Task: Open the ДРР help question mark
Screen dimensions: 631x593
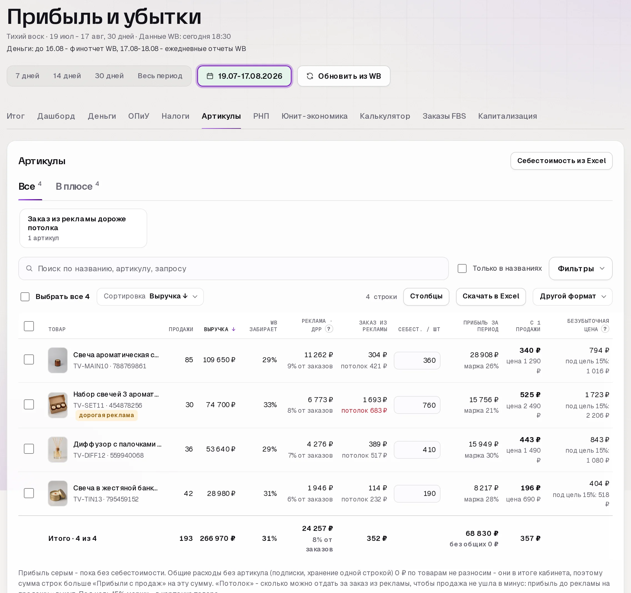Action: tap(329, 329)
